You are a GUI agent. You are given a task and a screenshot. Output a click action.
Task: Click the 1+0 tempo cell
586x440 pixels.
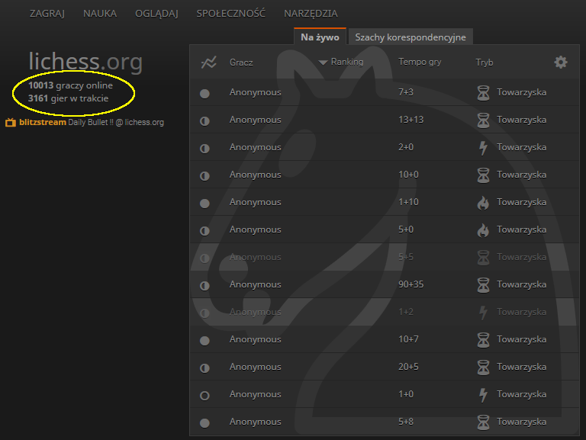(406, 394)
